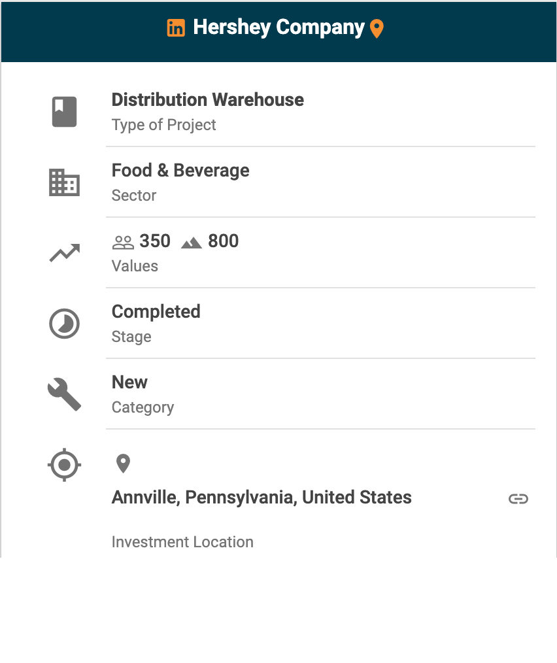Click the New category value

(129, 382)
